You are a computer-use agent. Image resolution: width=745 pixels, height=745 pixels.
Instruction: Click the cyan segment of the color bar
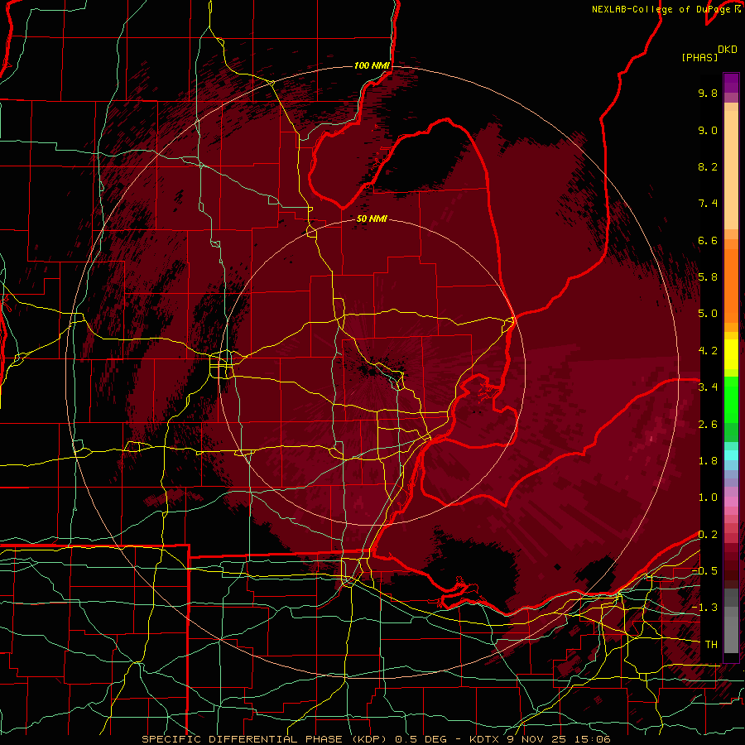pos(731,455)
